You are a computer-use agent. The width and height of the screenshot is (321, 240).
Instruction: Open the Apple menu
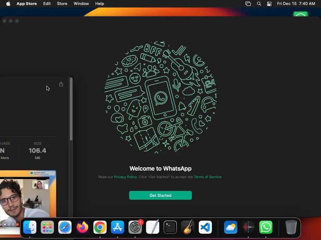8,3
